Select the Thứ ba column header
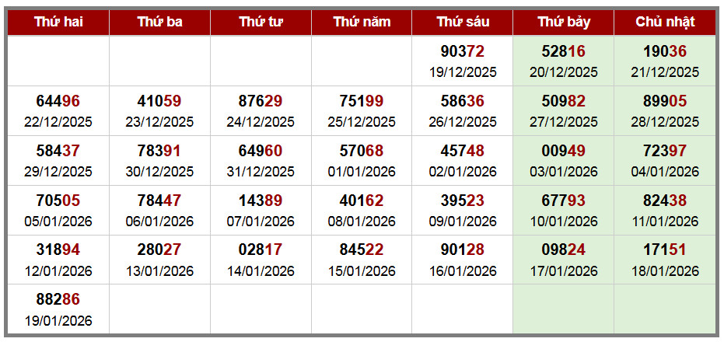Image resolution: width=724 pixels, height=342 pixels. click(159, 22)
